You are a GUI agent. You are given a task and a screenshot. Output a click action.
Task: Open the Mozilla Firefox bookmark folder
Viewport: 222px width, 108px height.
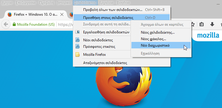[102, 55]
